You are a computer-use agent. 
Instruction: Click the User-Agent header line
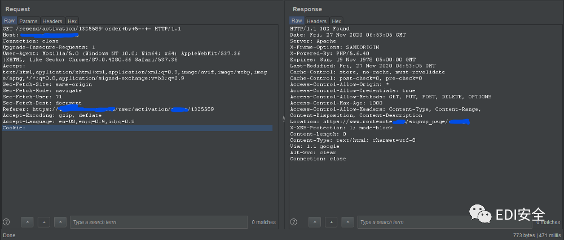point(122,53)
